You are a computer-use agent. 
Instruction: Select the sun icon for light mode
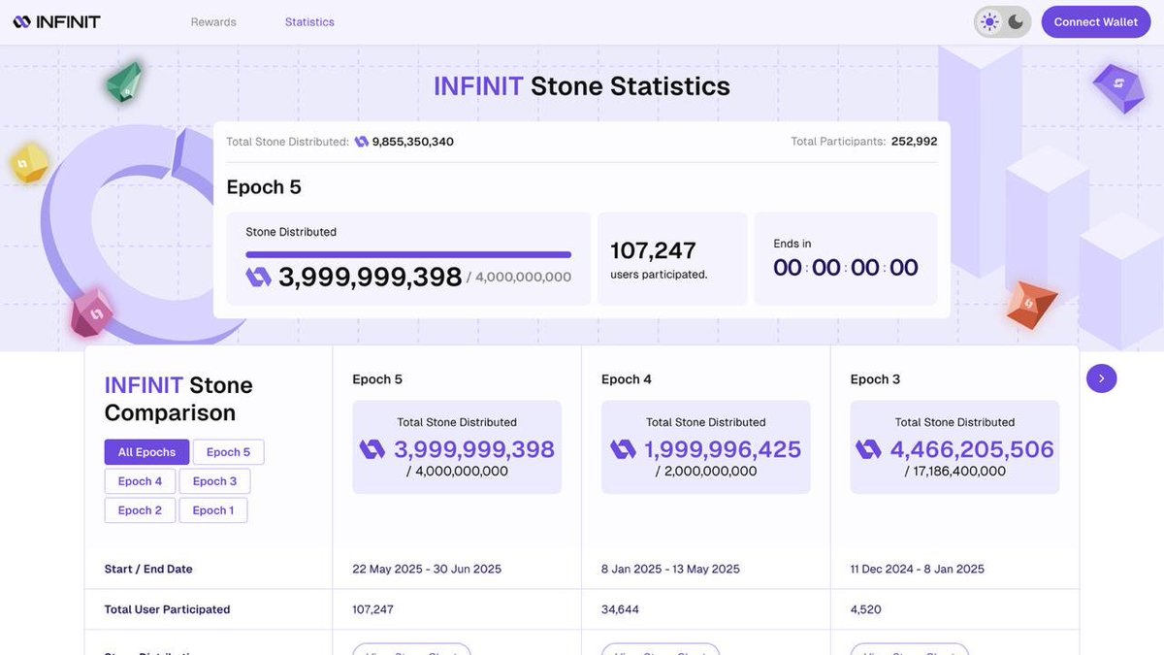988,20
